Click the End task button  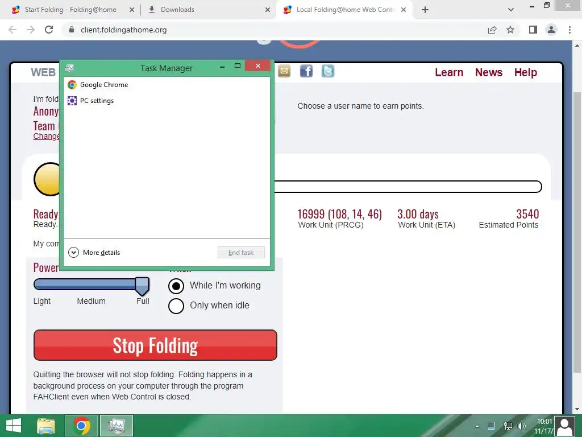tap(241, 253)
